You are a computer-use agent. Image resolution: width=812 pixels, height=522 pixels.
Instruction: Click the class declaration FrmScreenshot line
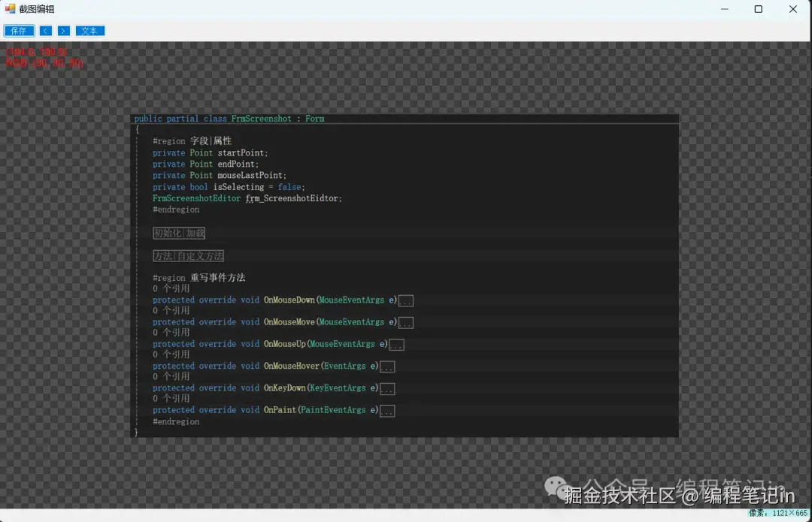[x=229, y=119]
